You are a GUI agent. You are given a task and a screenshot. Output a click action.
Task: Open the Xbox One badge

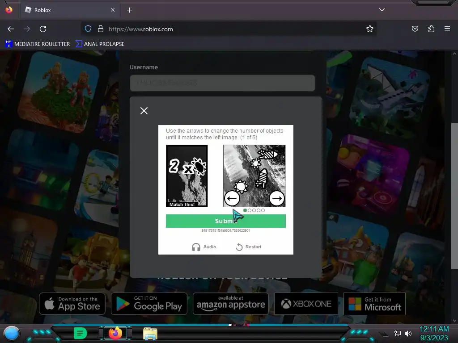[x=306, y=304]
